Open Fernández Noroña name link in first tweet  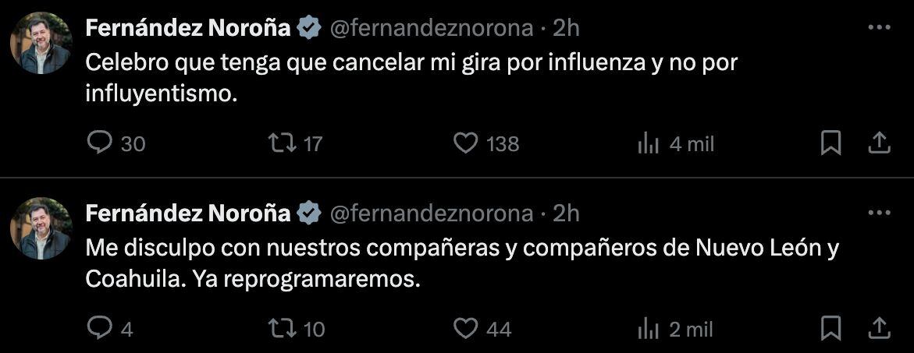click(x=187, y=29)
